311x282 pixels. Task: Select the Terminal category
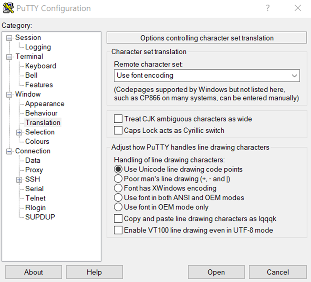29,56
